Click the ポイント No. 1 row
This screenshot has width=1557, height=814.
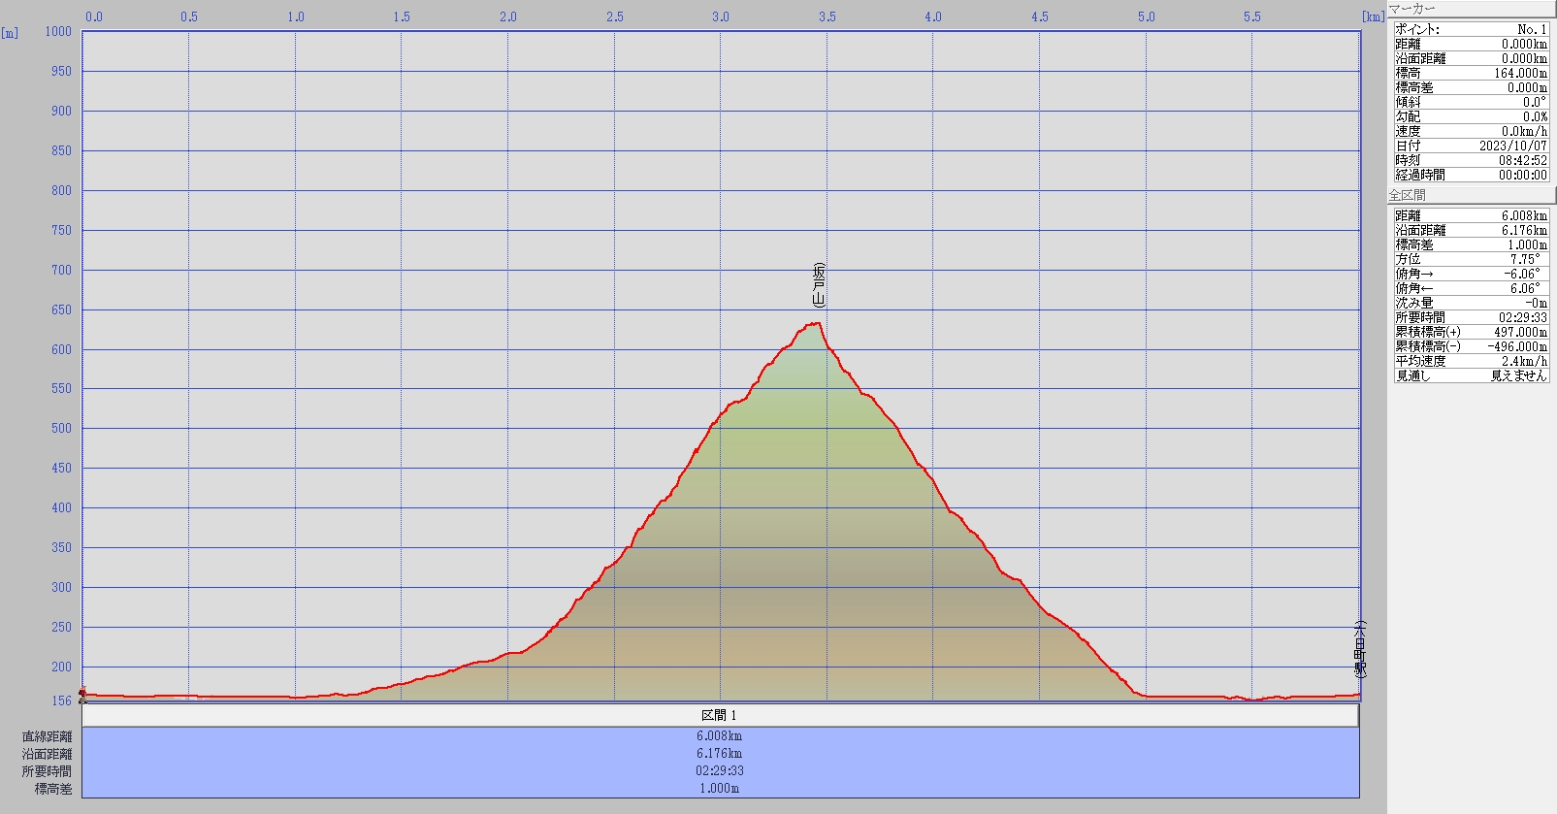pos(1471,29)
